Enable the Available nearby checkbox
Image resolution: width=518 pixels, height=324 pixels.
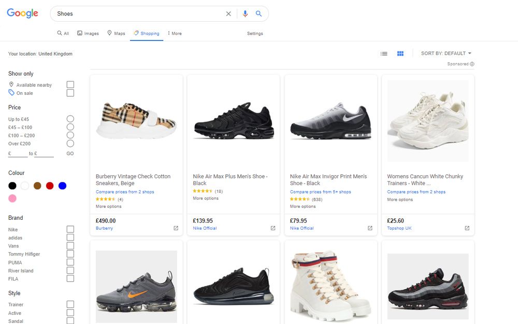point(70,84)
